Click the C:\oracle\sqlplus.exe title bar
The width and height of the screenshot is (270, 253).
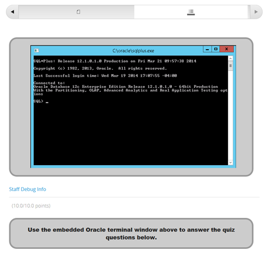[133, 51]
